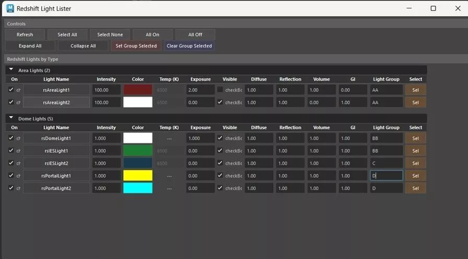Click the rsDomeLight1 name button

(56, 138)
